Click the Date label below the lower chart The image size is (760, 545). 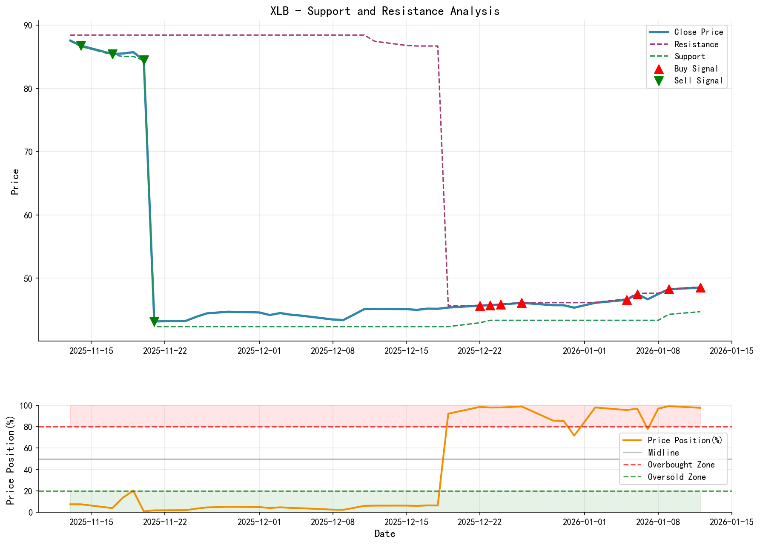tap(386, 534)
